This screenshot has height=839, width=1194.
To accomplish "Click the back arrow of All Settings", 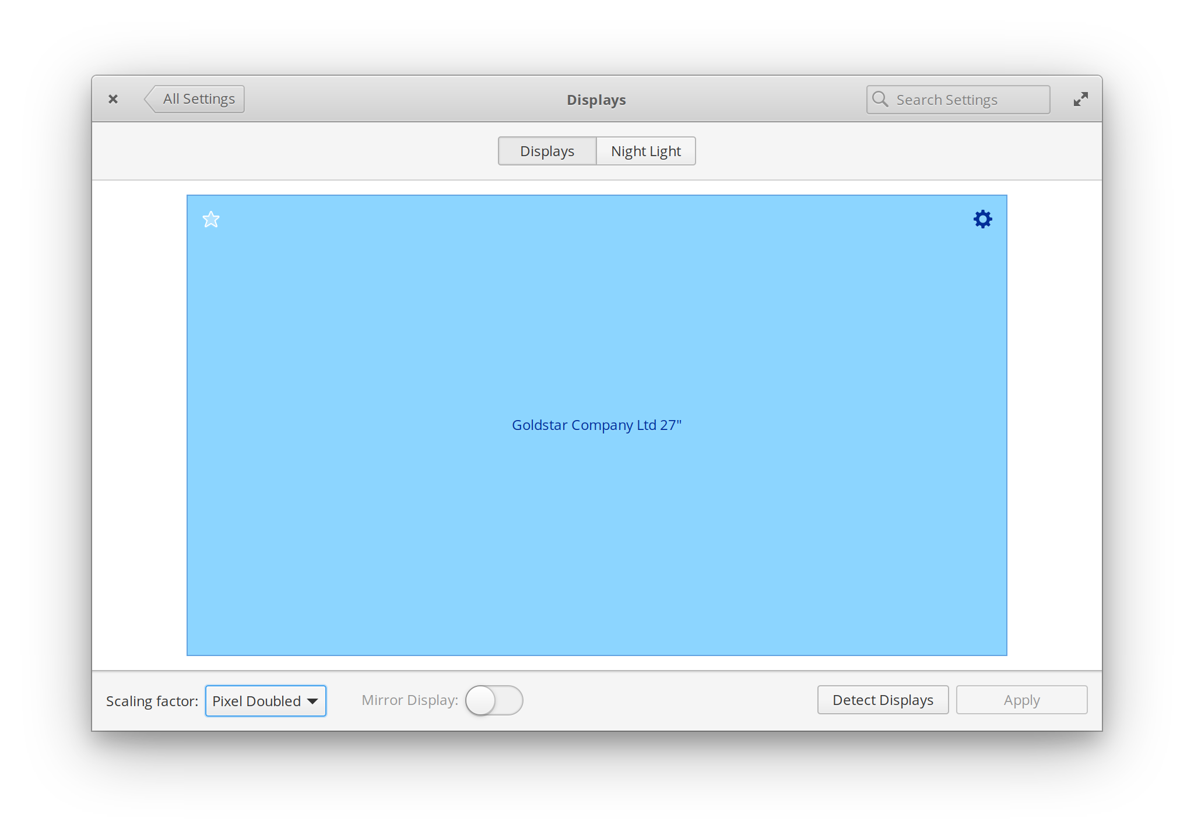I will pyautogui.click(x=151, y=99).
